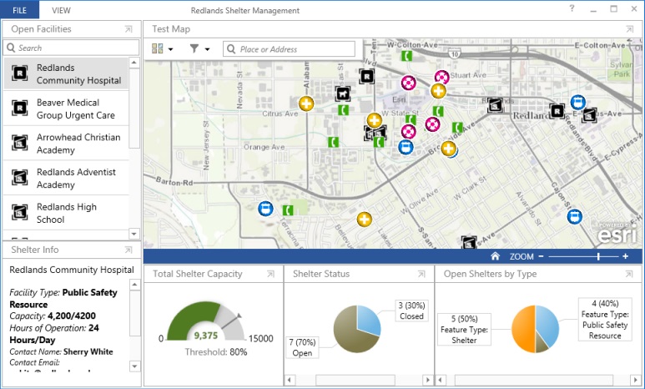Click the Threshold: 80% text

point(216,352)
